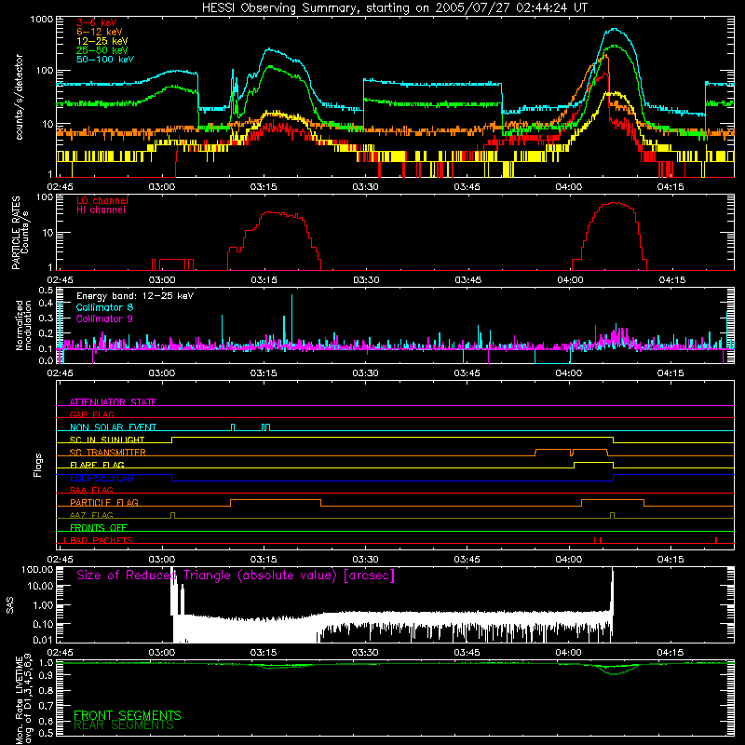Click the Mon. Rate LIVETIME axis label
The width and height of the screenshot is (745, 745).
pos(24,700)
